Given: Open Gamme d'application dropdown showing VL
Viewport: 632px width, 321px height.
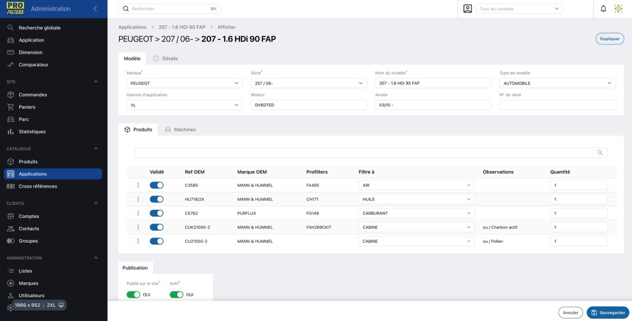Looking at the screenshot, I should (185, 105).
